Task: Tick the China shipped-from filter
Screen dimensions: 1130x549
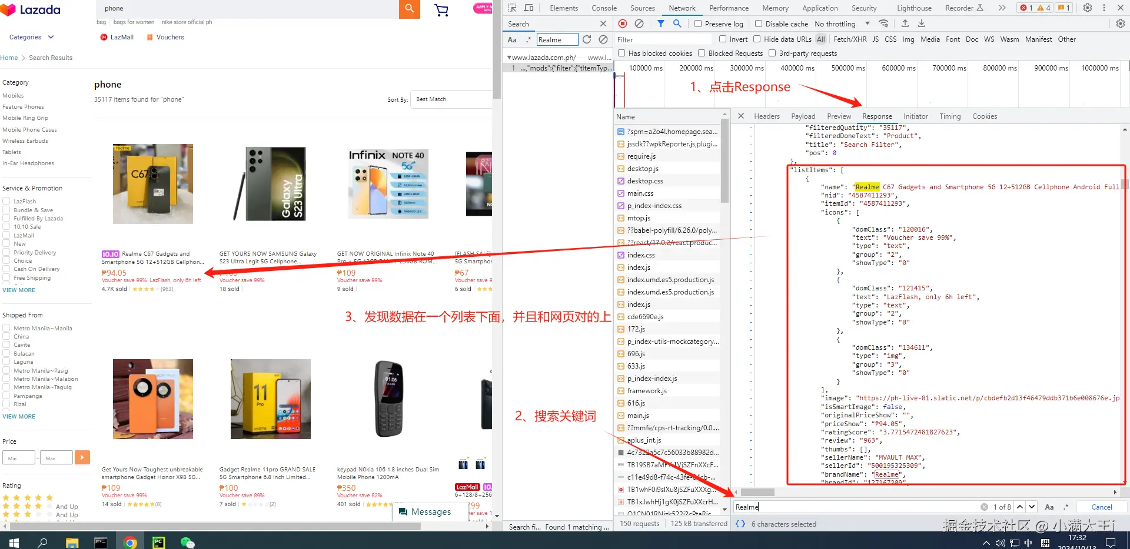Action: [6, 337]
